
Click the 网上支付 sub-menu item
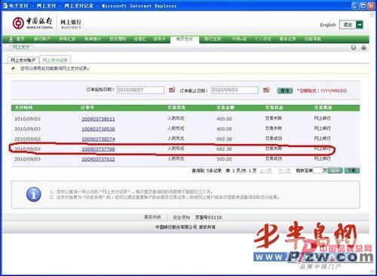coord(21,47)
